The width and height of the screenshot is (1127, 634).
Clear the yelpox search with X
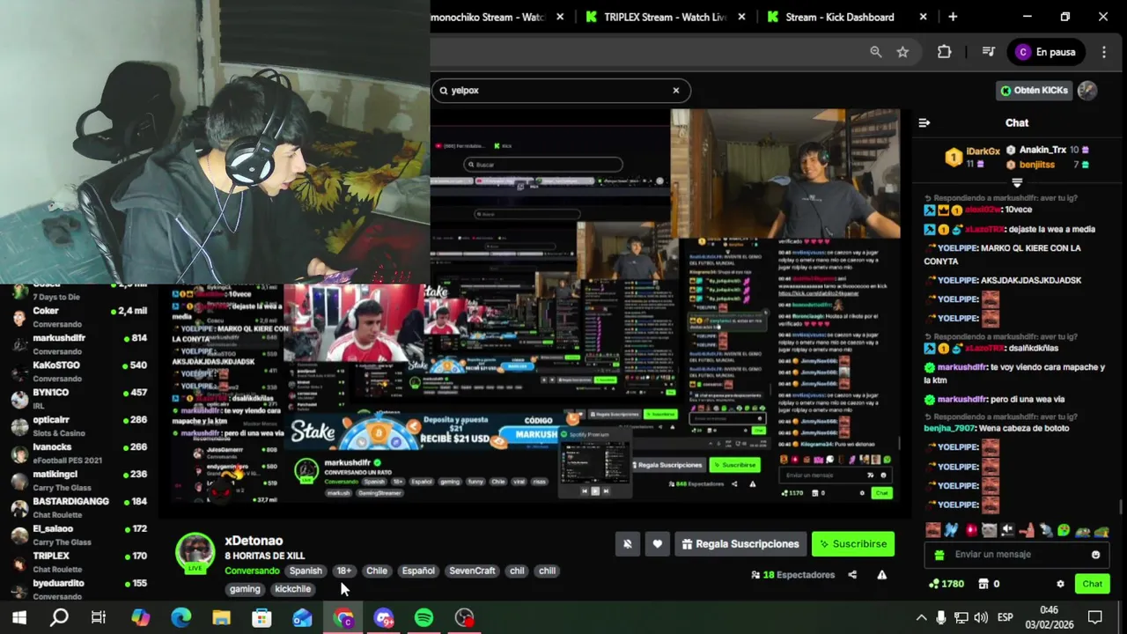coord(676,91)
